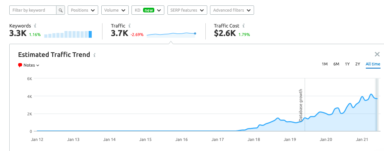
Task: Open the Traffic Cost info icon
Action: (243, 26)
